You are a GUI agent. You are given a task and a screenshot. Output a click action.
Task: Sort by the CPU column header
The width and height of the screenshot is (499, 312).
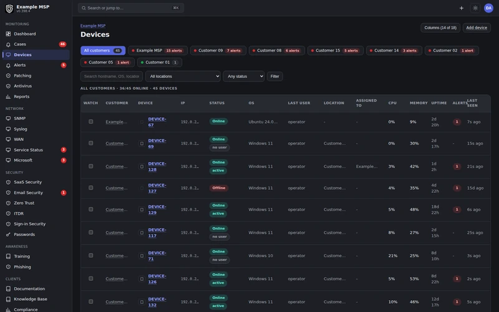(x=392, y=103)
